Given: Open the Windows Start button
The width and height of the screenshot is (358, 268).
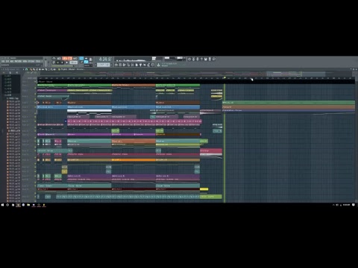Looking at the screenshot, I should pos(2,205).
